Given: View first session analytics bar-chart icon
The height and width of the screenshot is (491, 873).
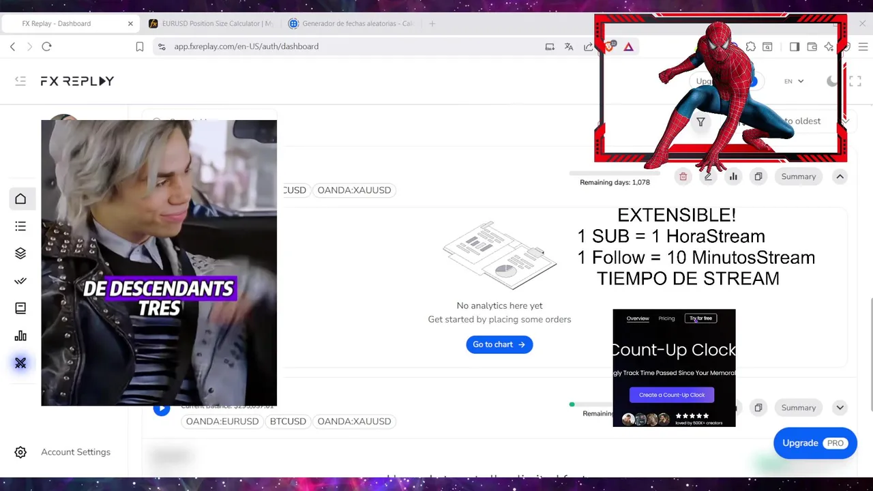Looking at the screenshot, I should coord(733,177).
